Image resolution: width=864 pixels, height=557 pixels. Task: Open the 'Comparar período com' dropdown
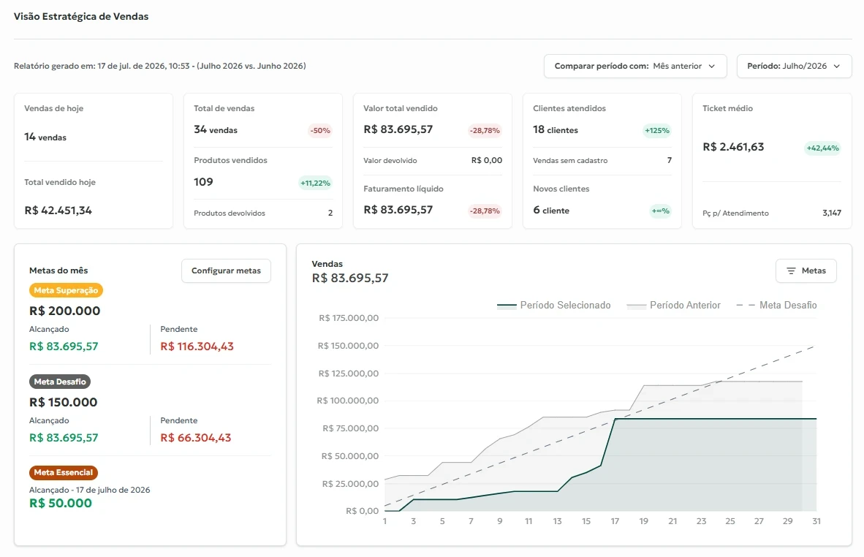[x=634, y=66]
